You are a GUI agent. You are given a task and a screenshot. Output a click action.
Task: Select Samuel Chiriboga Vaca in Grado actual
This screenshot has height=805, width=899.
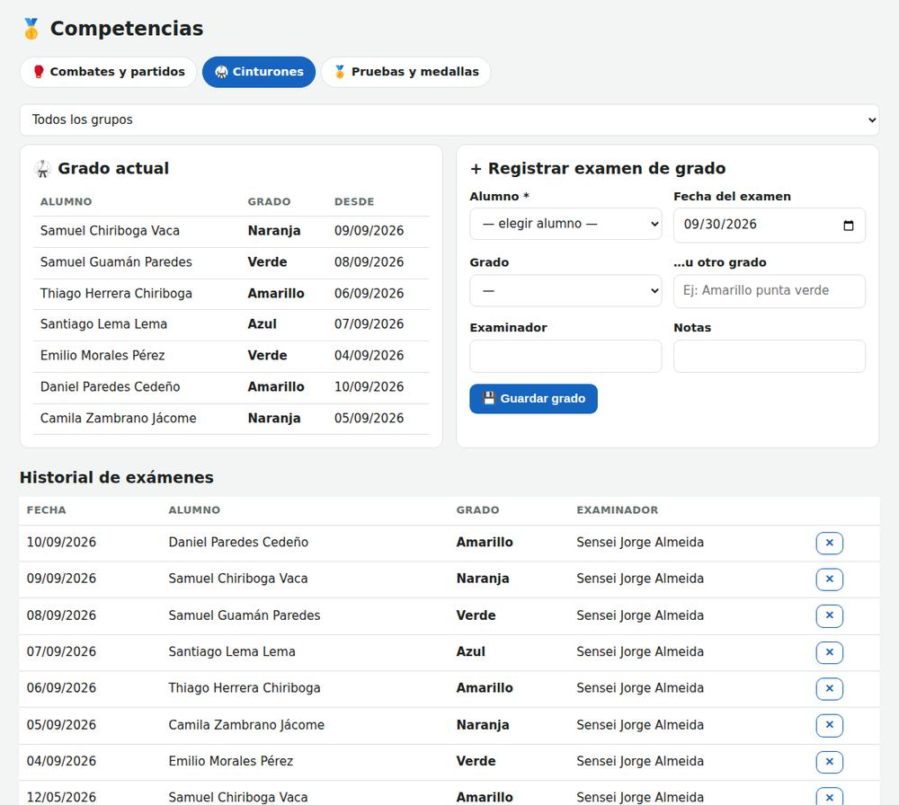click(x=110, y=231)
